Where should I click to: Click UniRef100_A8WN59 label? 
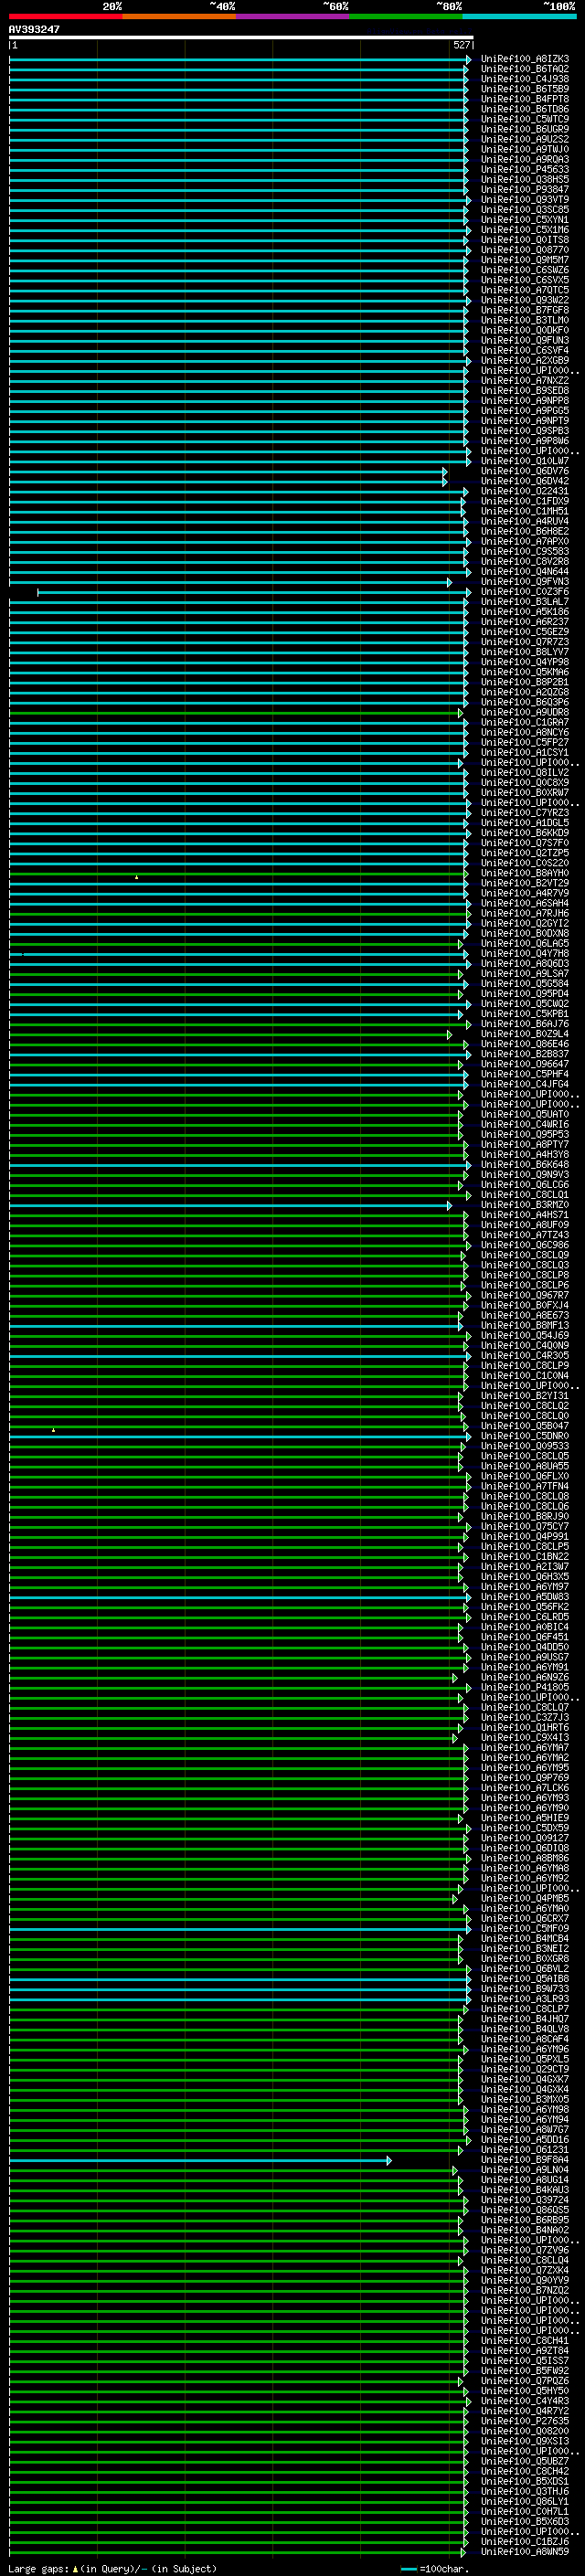coord(525,2552)
